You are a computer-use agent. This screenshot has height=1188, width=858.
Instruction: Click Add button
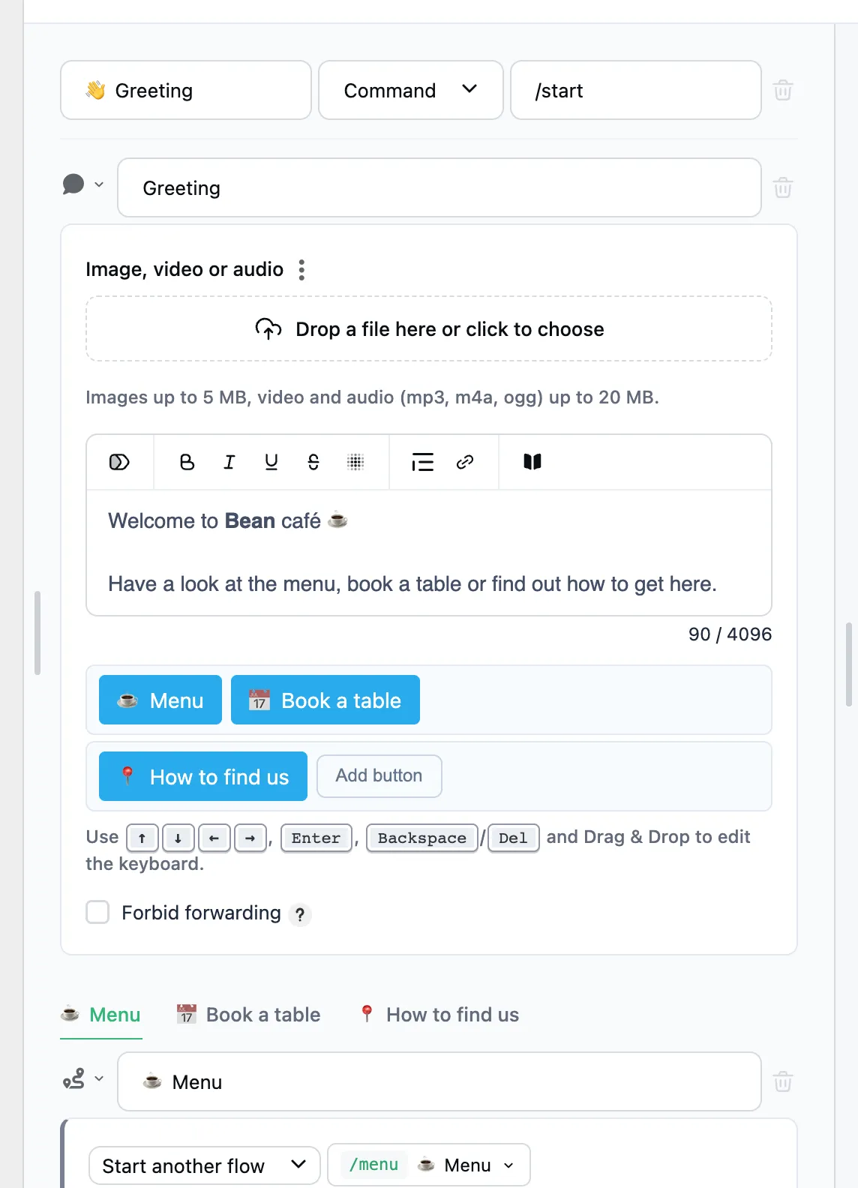pyautogui.click(x=379, y=776)
